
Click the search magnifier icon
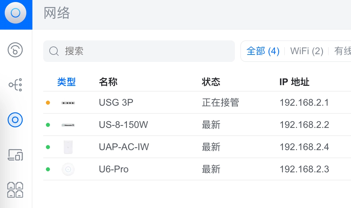[54, 51]
